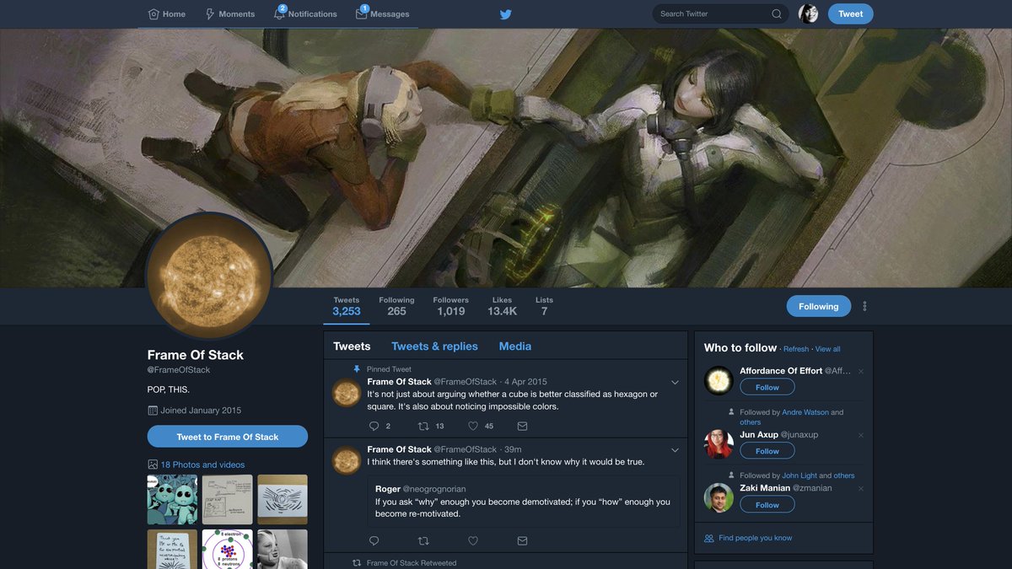Open the sun profile picture
The width and height of the screenshot is (1012, 569).
tap(209, 276)
